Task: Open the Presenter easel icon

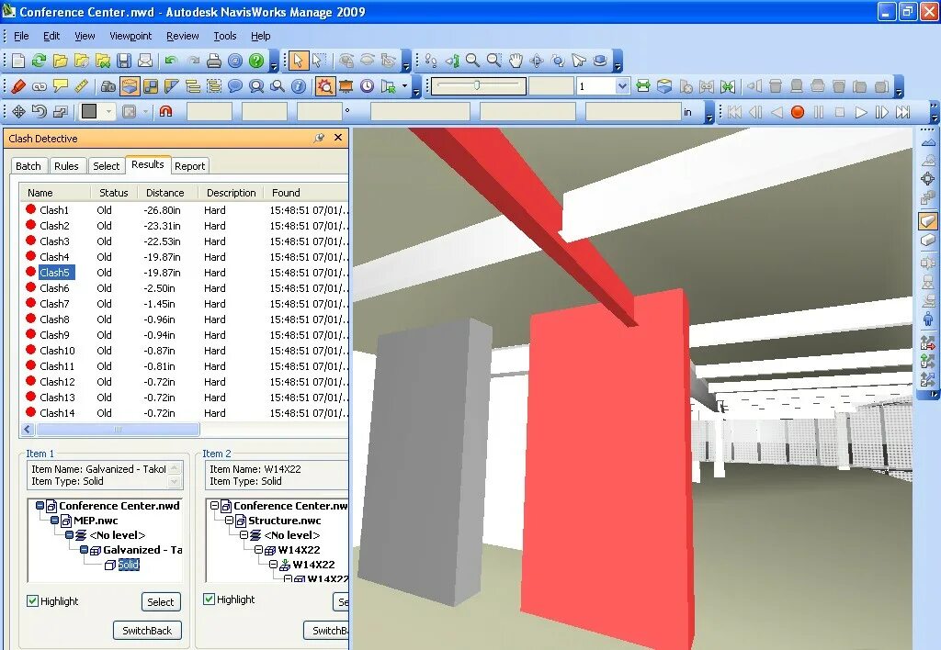Action: pos(346,86)
